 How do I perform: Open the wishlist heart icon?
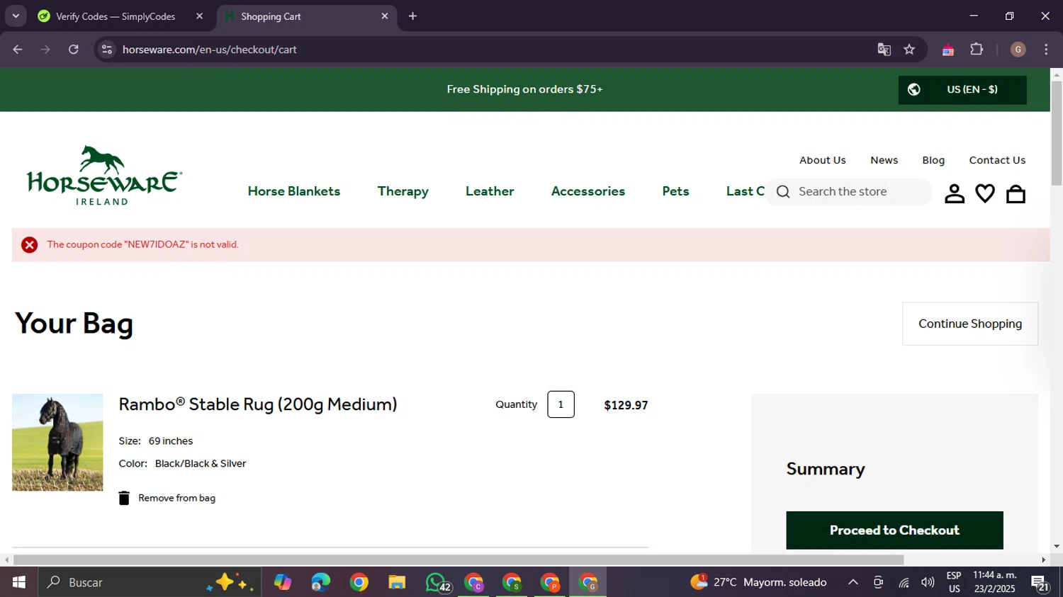tap(985, 193)
